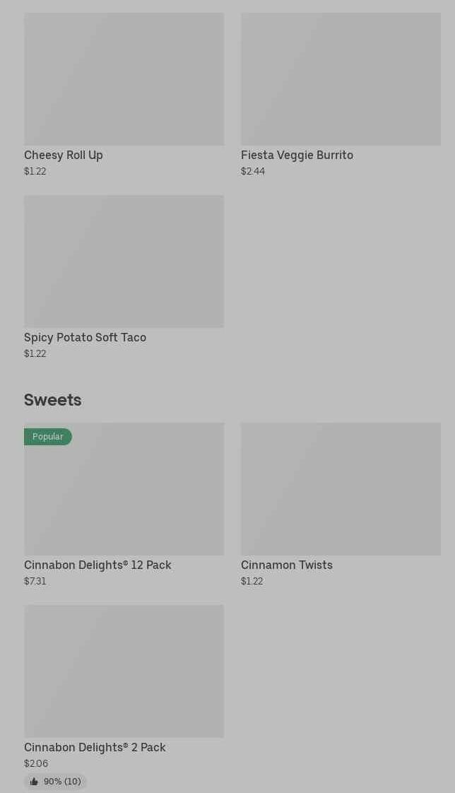The height and width of the screenshot is (793, 455).
Task: Click the $7.31 price label
Action: coord(35,581)
